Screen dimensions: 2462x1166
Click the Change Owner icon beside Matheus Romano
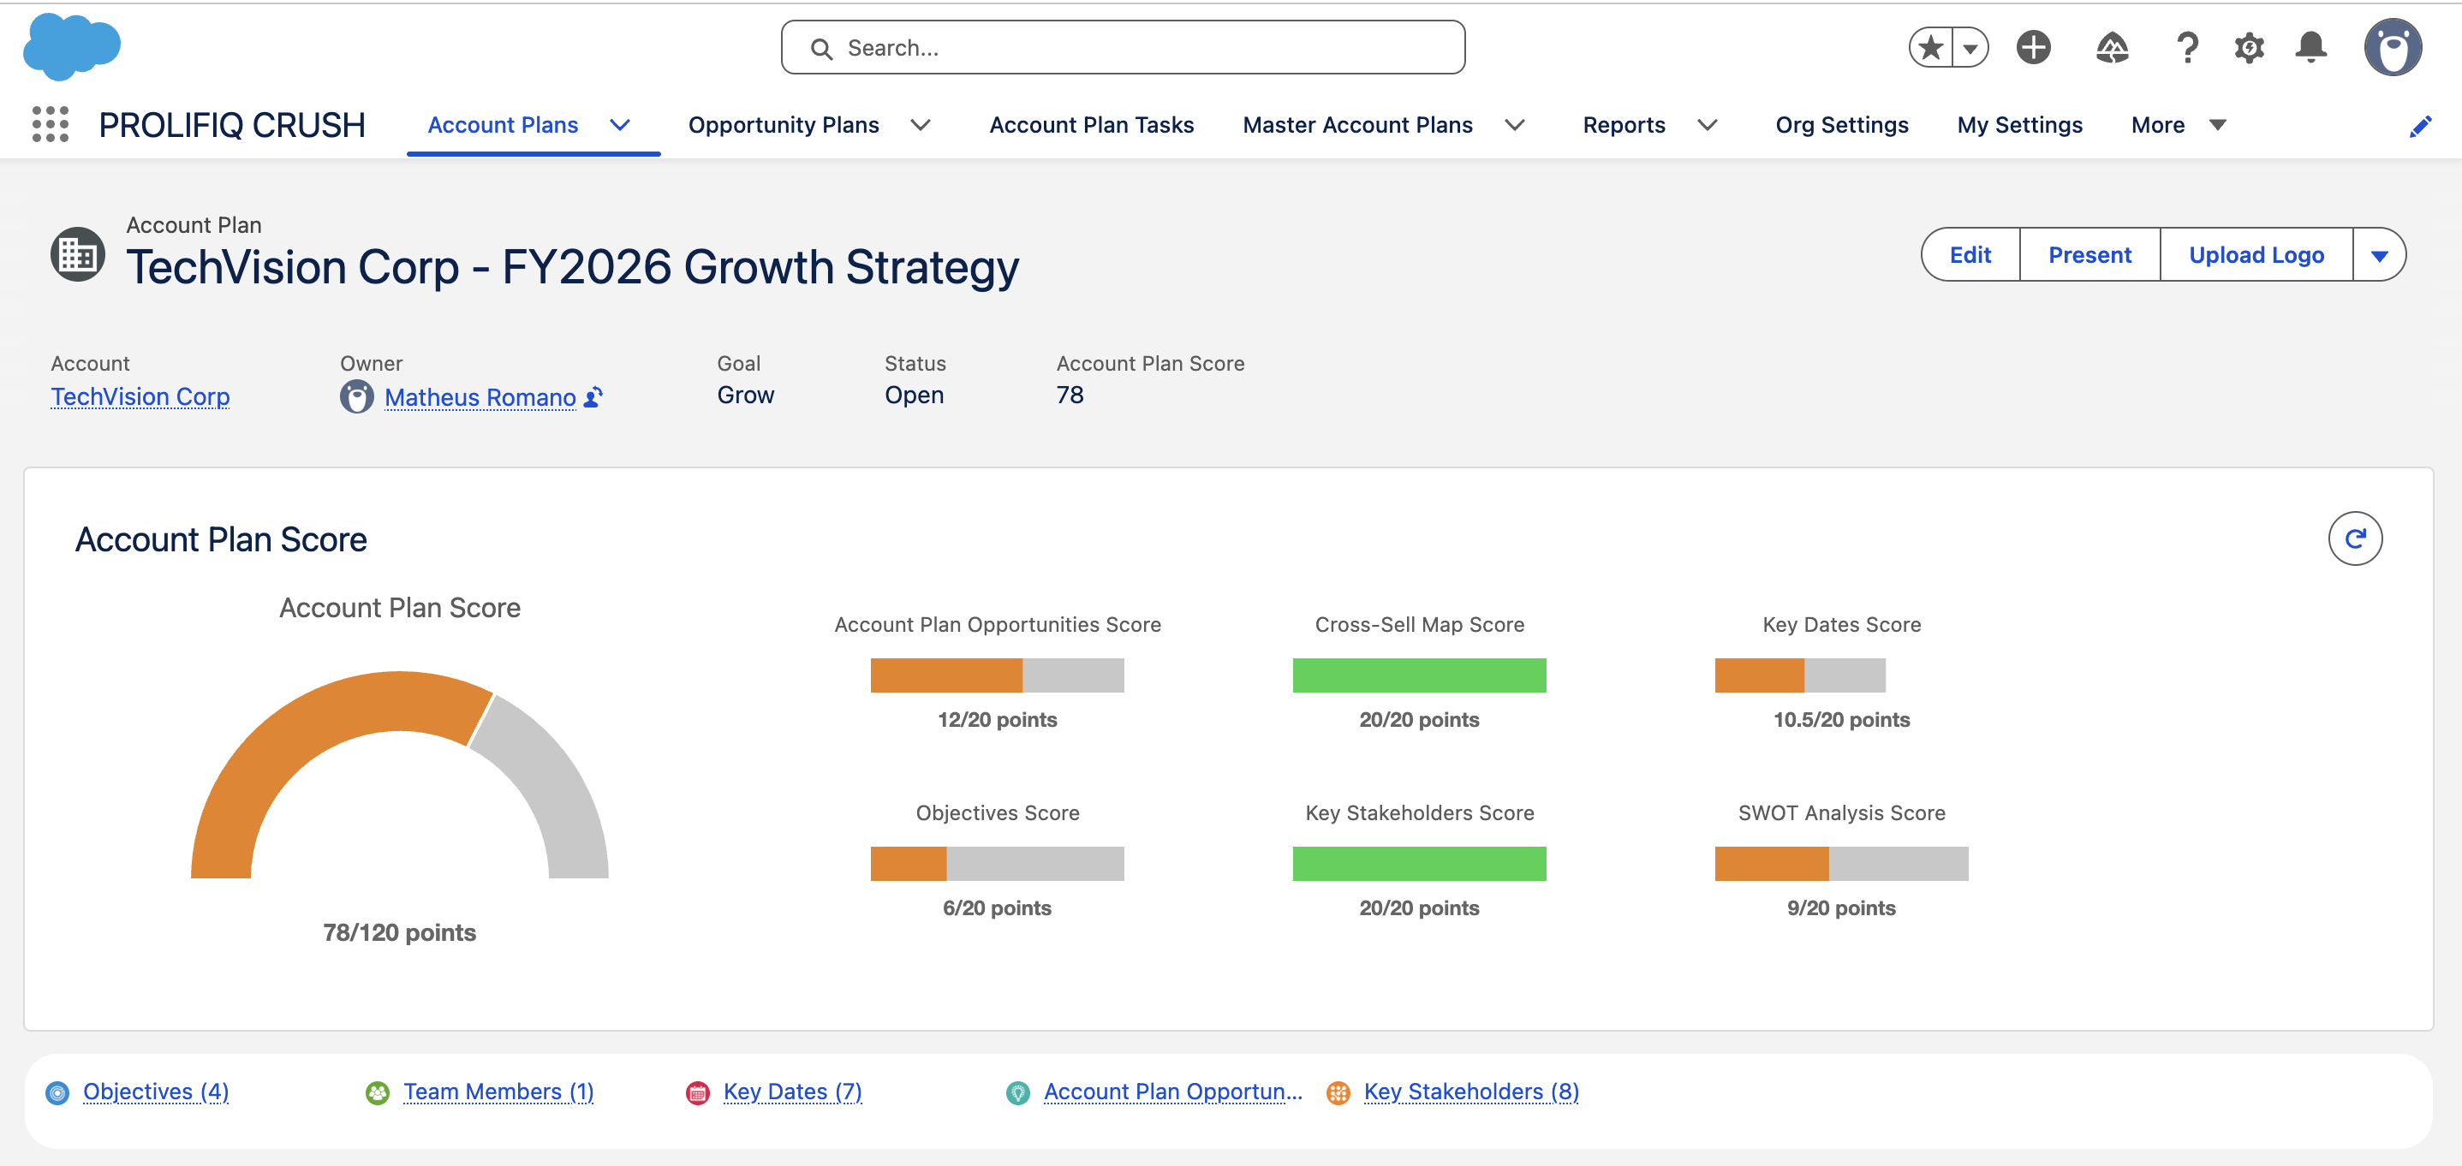pyautogui.click(x=593, y=396)
